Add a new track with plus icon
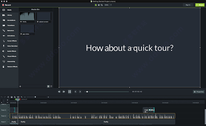Screen dimensions: 206x126 pos(8,100)
